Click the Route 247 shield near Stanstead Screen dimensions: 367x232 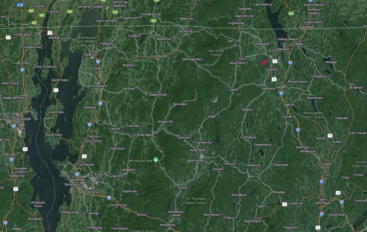click(291, 13)
